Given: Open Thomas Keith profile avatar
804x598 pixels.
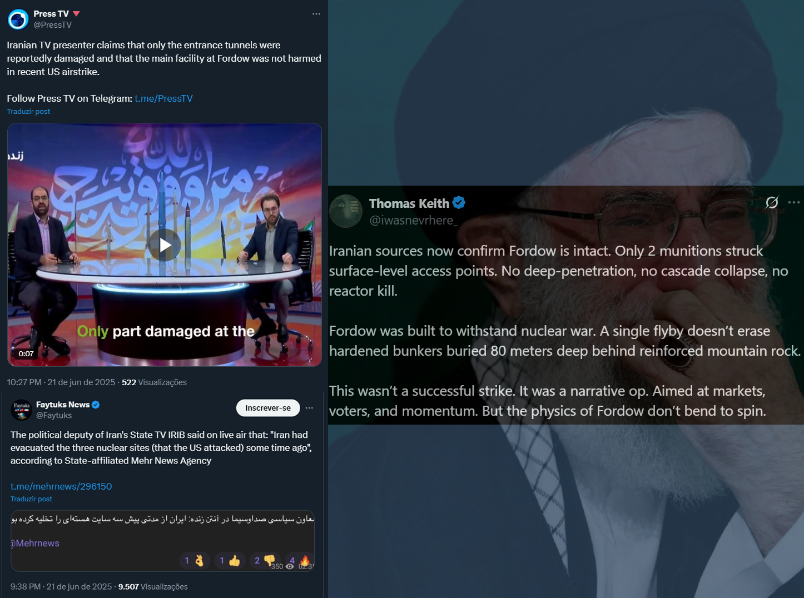Looking at the screenshot, I should pos(346,211).
